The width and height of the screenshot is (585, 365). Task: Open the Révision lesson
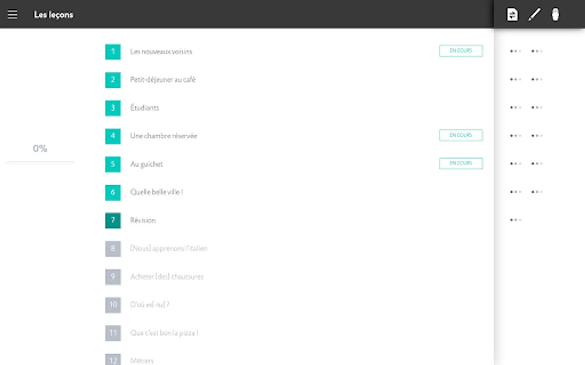143,220
